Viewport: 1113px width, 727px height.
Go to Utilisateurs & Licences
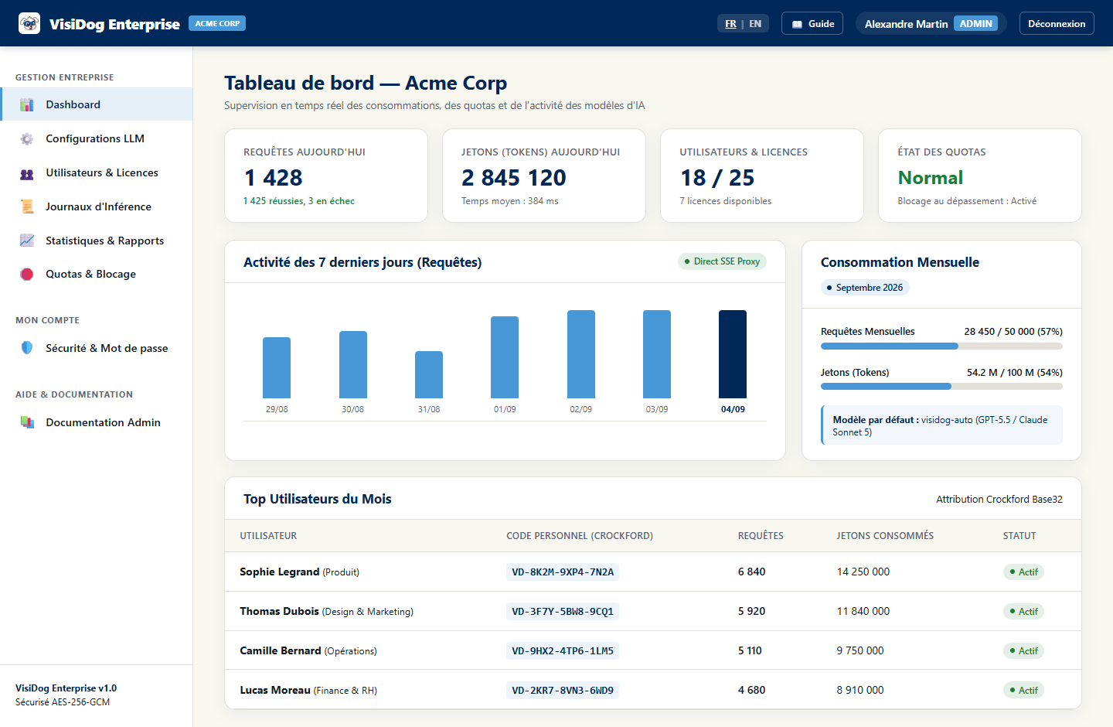[x=97, y=172]
